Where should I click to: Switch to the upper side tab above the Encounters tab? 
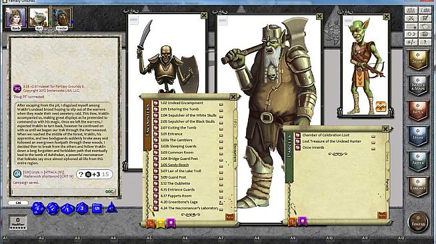coord(235,124)
